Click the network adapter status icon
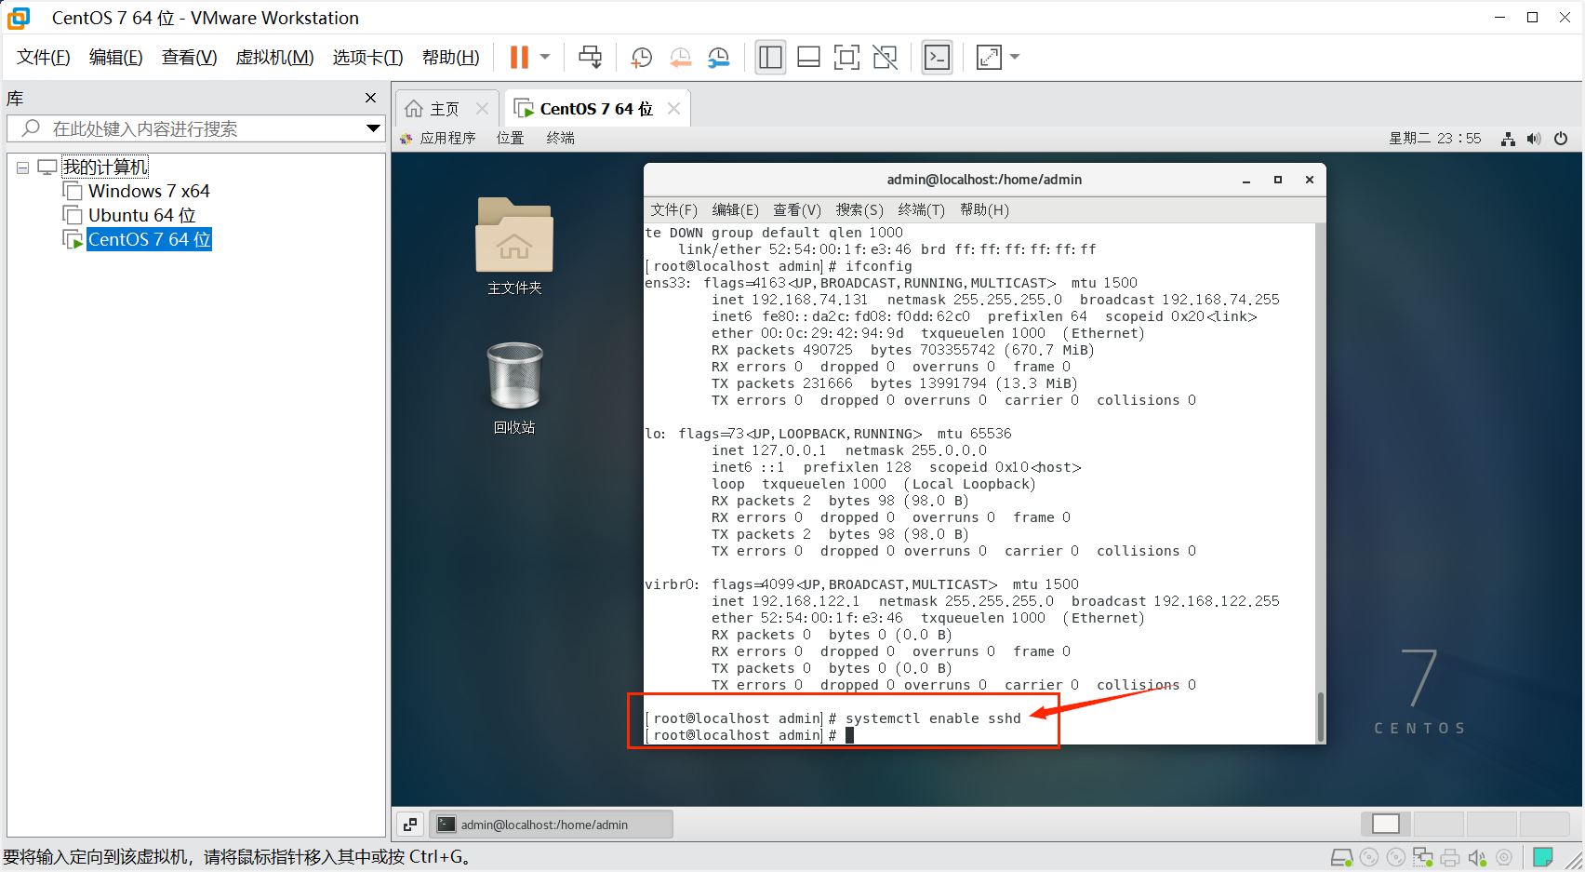The width and height of the screenshot is (1585, 872). (x=1423, y=857)
